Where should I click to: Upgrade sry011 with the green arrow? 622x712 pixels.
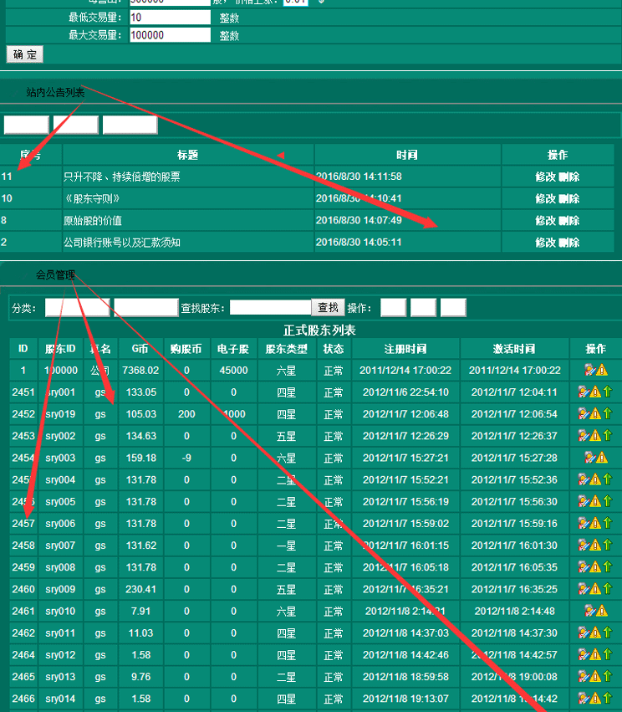[608, 632]
